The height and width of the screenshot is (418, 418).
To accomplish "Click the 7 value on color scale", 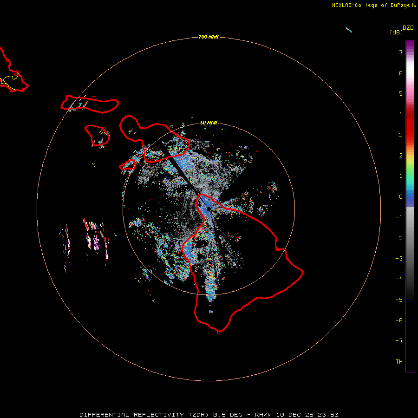I will click(401, 52).
